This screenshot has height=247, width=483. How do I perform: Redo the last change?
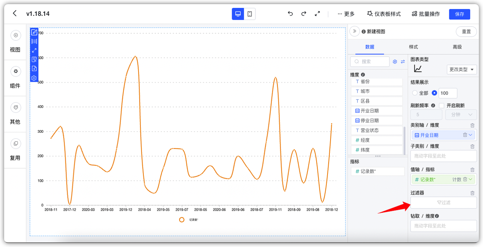tap(304, 14)
